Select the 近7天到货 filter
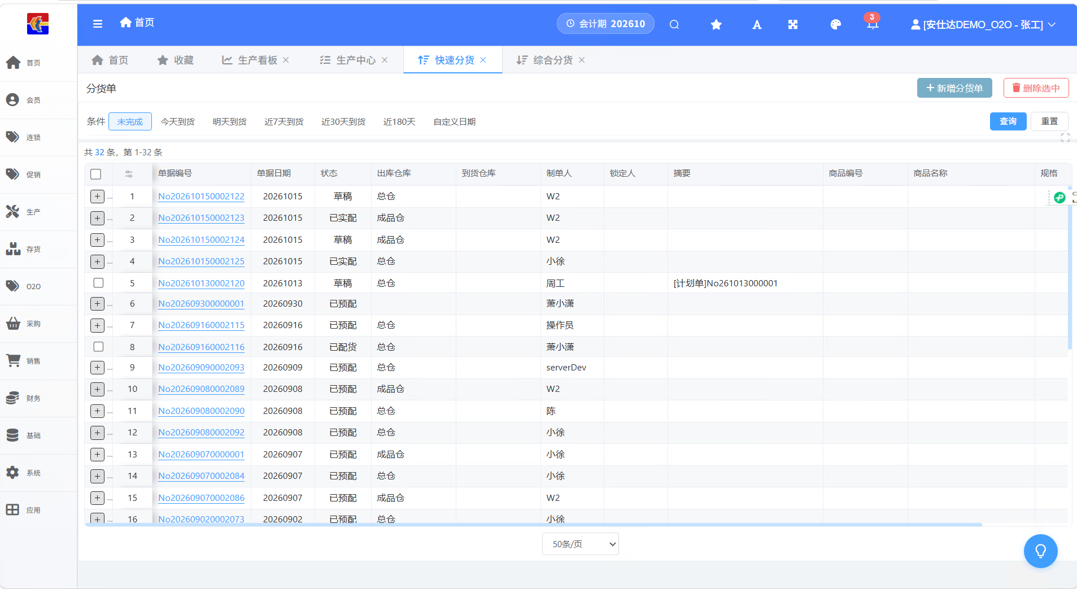The height and width of the screenshot is (589, 1077). click(x=284, y=122)
